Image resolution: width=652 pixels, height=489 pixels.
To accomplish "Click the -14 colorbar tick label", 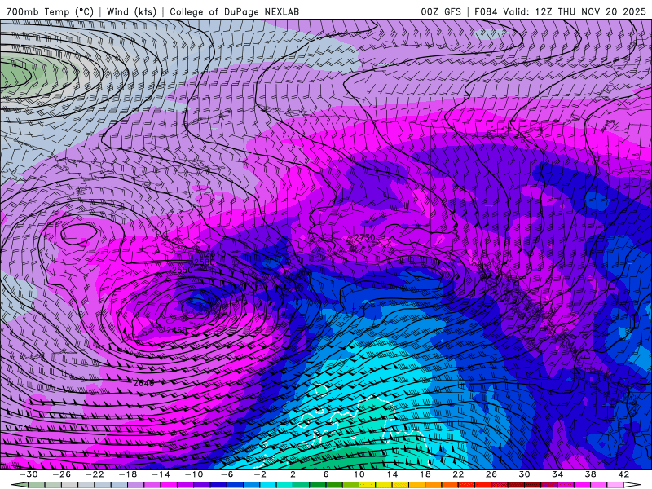I will point(161,474).
